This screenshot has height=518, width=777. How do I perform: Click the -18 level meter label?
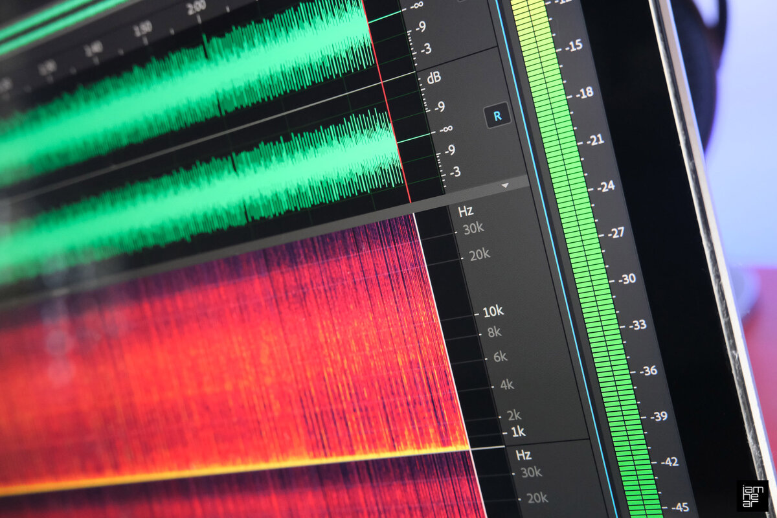click(584, 92)
